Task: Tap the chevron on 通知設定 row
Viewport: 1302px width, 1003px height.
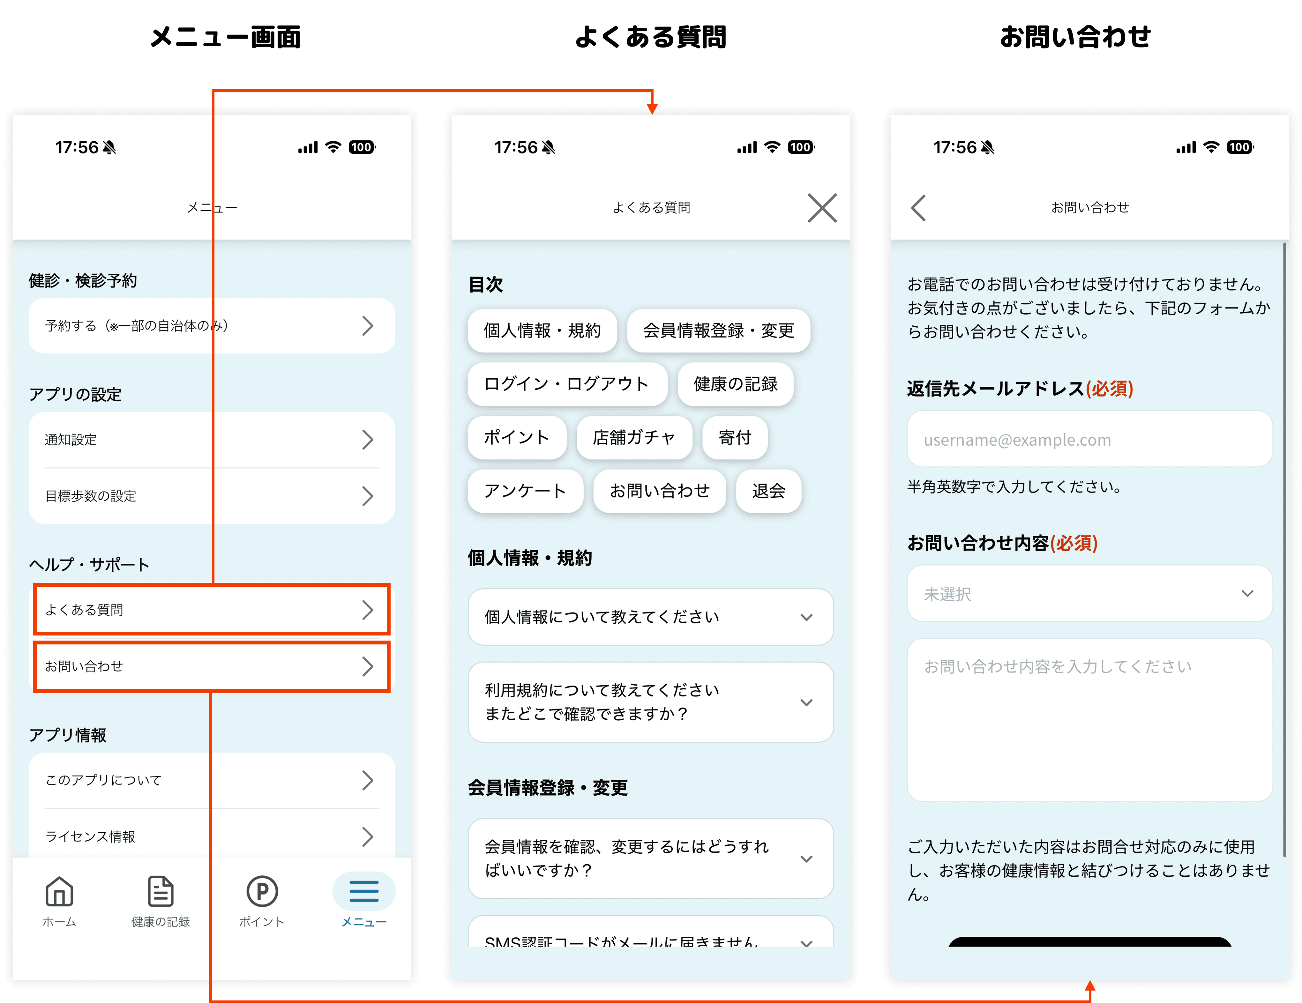Action: 368,440
